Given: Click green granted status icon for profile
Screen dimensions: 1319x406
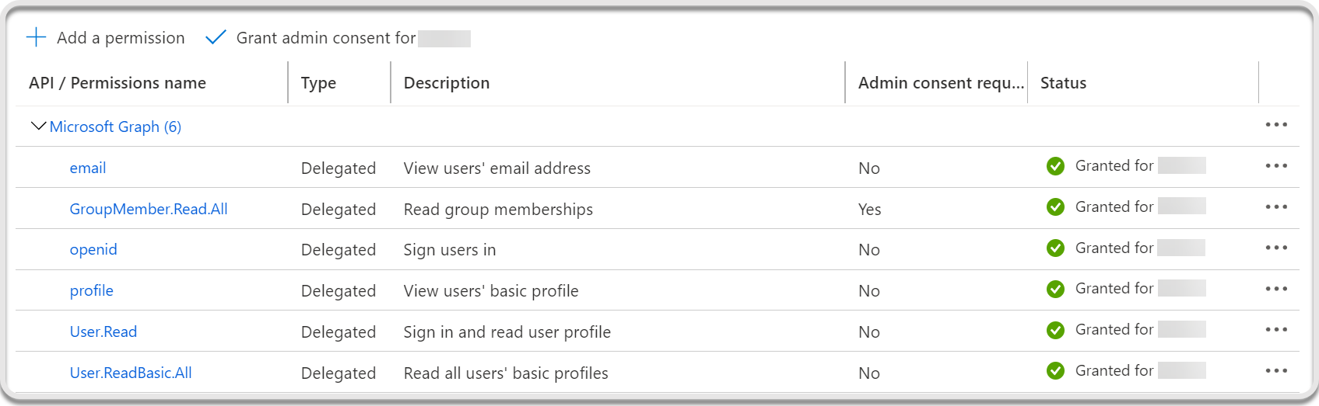Looking at the screenshot, I should tap(1055, 289).
